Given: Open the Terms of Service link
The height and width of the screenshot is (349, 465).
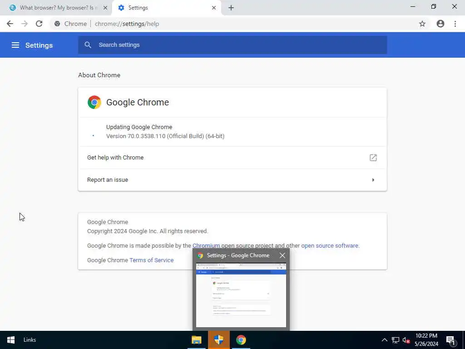Looking at the screenshot, I should coord(152,260).
